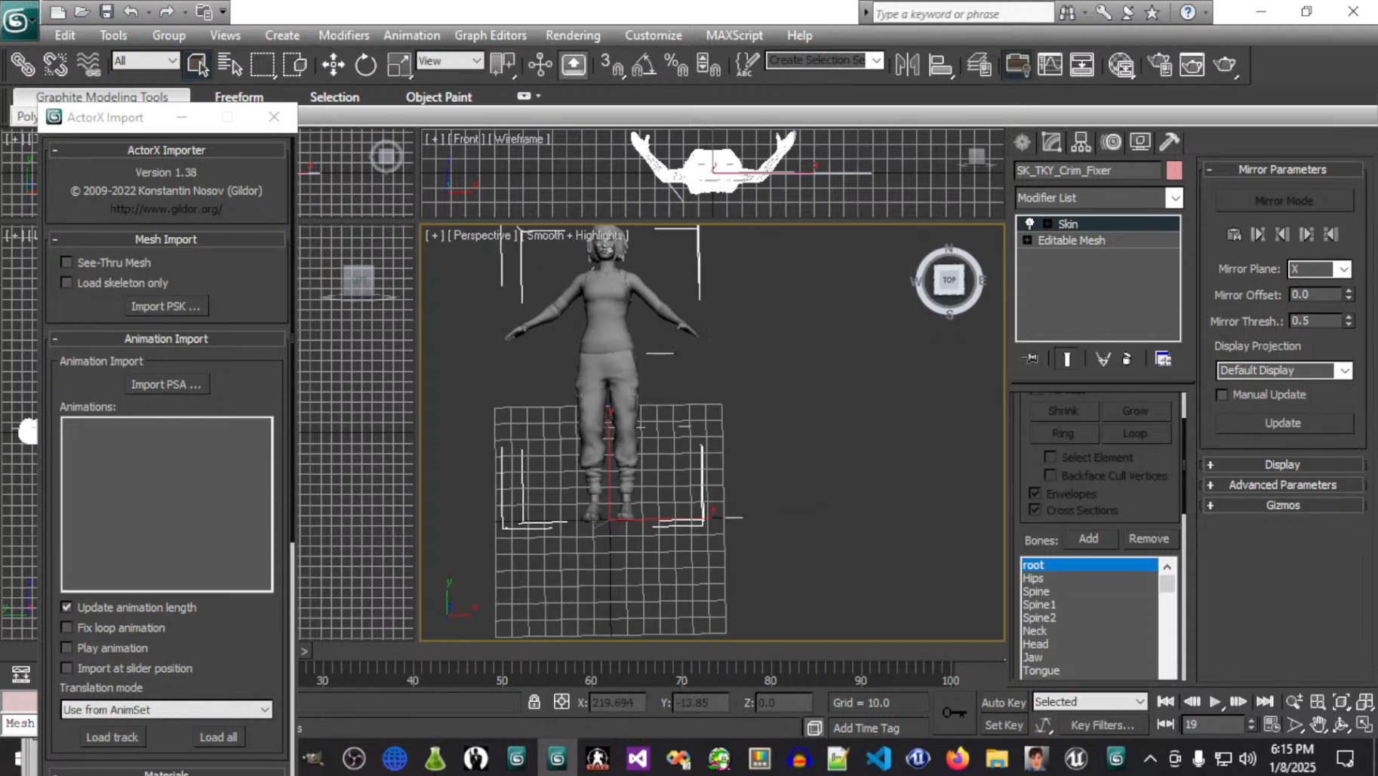Click the Import PSK button
Screen dimensions: 1378x776
[x=165, y=306]
